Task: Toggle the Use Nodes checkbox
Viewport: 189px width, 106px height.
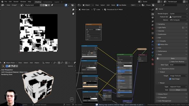Action: pyautogui.click(x=118, y=5)
